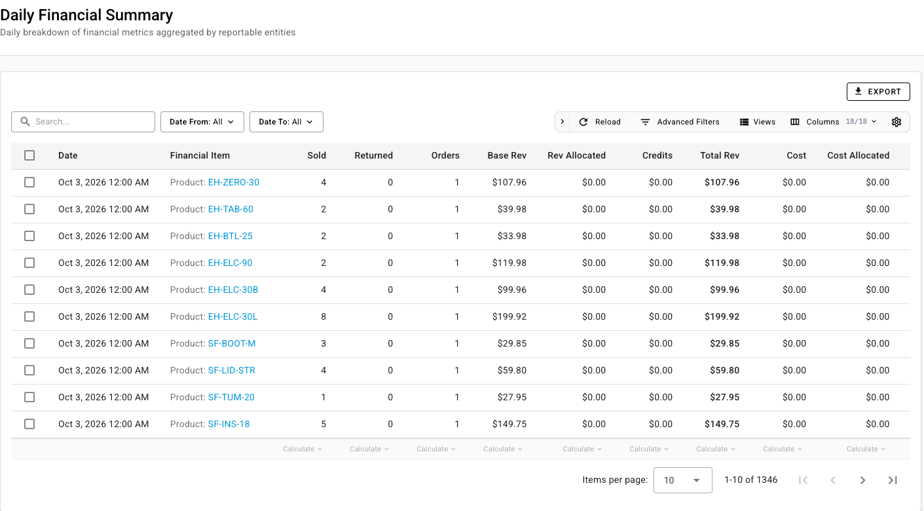Open the Date From filter dropdown
Image resolution: width=924 pixels, height=511 pixels.
202,122
